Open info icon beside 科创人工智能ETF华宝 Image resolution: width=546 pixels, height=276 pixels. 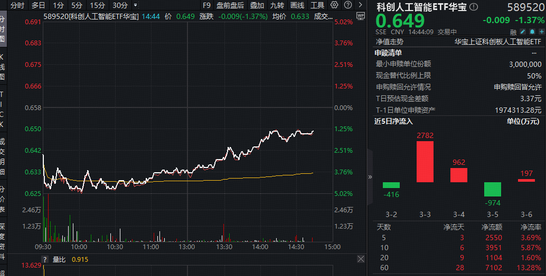(474, 7)
